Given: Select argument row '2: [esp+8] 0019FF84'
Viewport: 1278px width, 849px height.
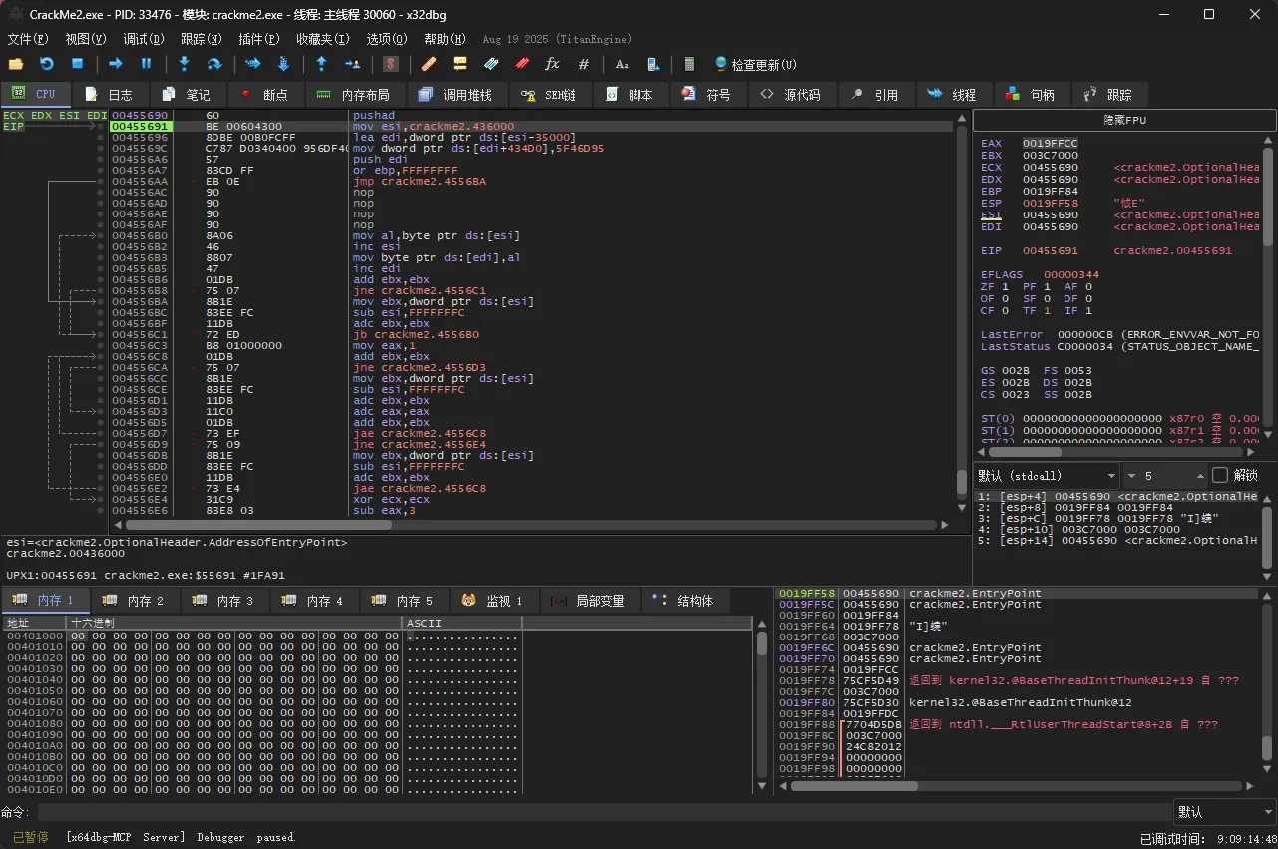Looking at the screenshot, I should click(x=1117, y=507).
